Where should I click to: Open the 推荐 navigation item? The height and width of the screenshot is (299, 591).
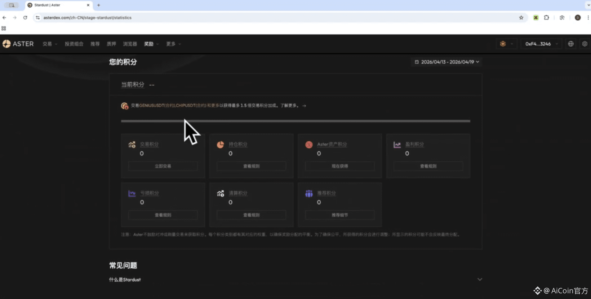(x=95, y=44)
